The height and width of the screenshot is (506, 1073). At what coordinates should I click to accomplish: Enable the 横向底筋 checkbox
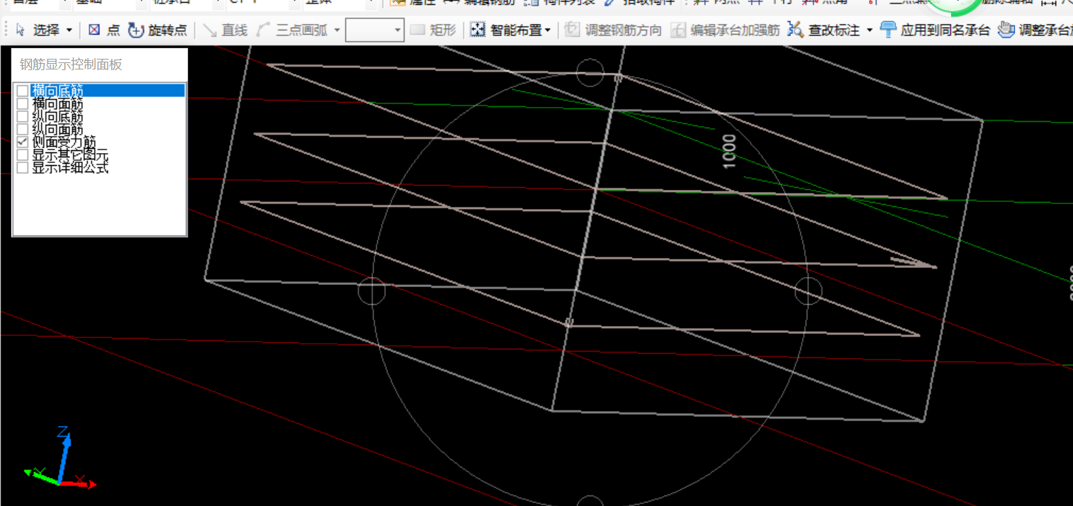(23, 91)
